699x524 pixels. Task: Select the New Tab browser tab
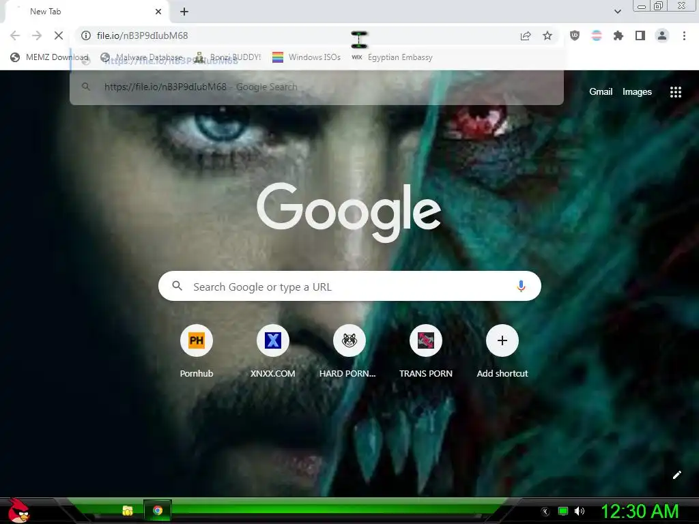point(87,12)
